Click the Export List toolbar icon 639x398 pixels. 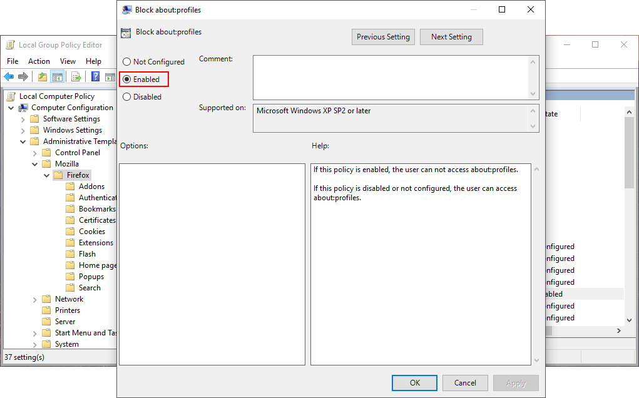pos(76,76)
